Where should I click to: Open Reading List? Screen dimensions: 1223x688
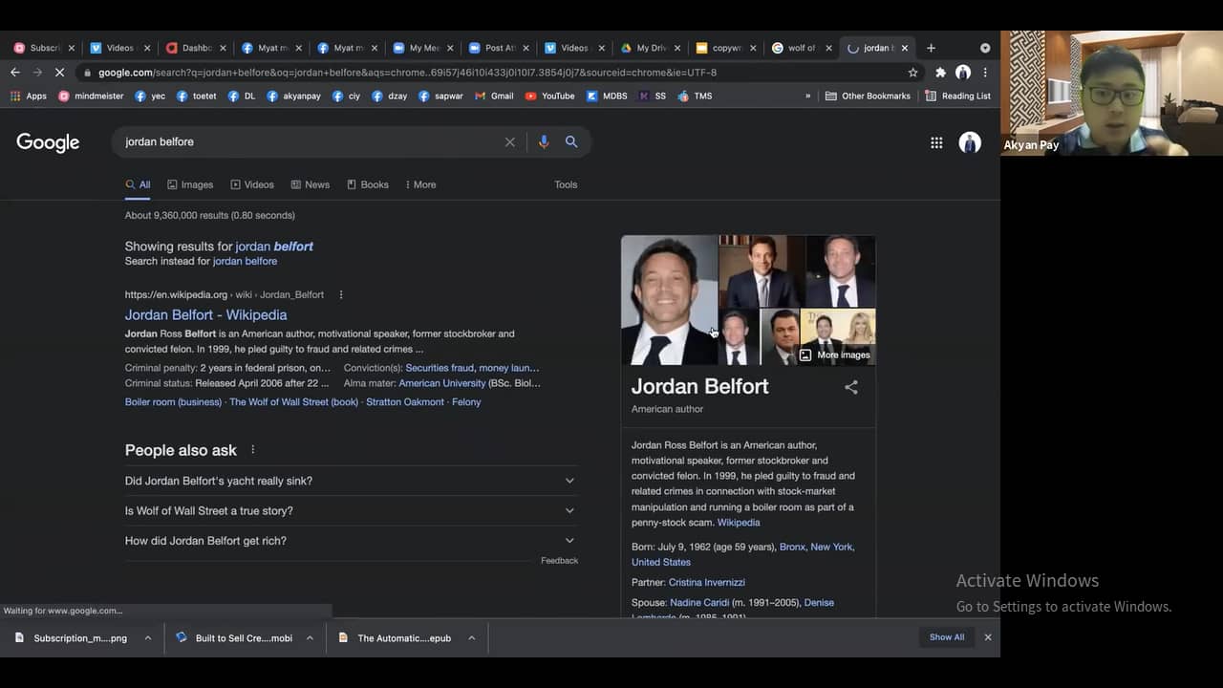click(958, 96)
